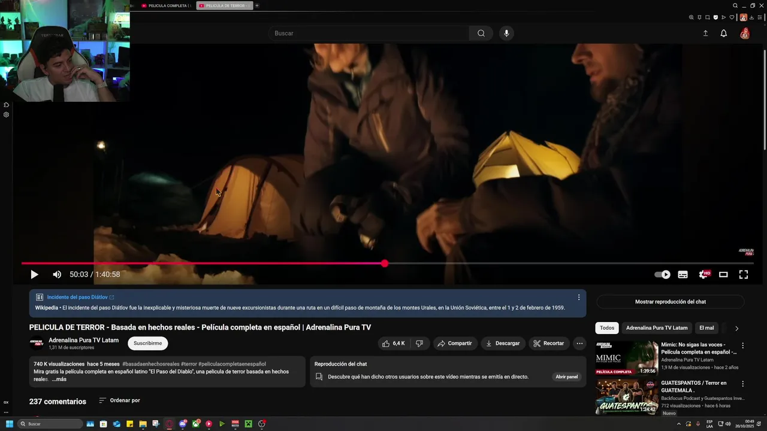The image size is (767, 431).
Task: Switch to PELICULA COMPLETA browser tab
Action: [165, 5]
